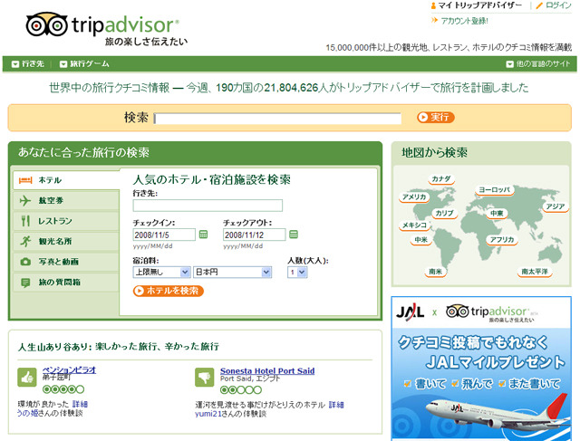This screenshot has height=441, width=580.
Task: Select カリブ on the map
Action: tap(444, 214)
